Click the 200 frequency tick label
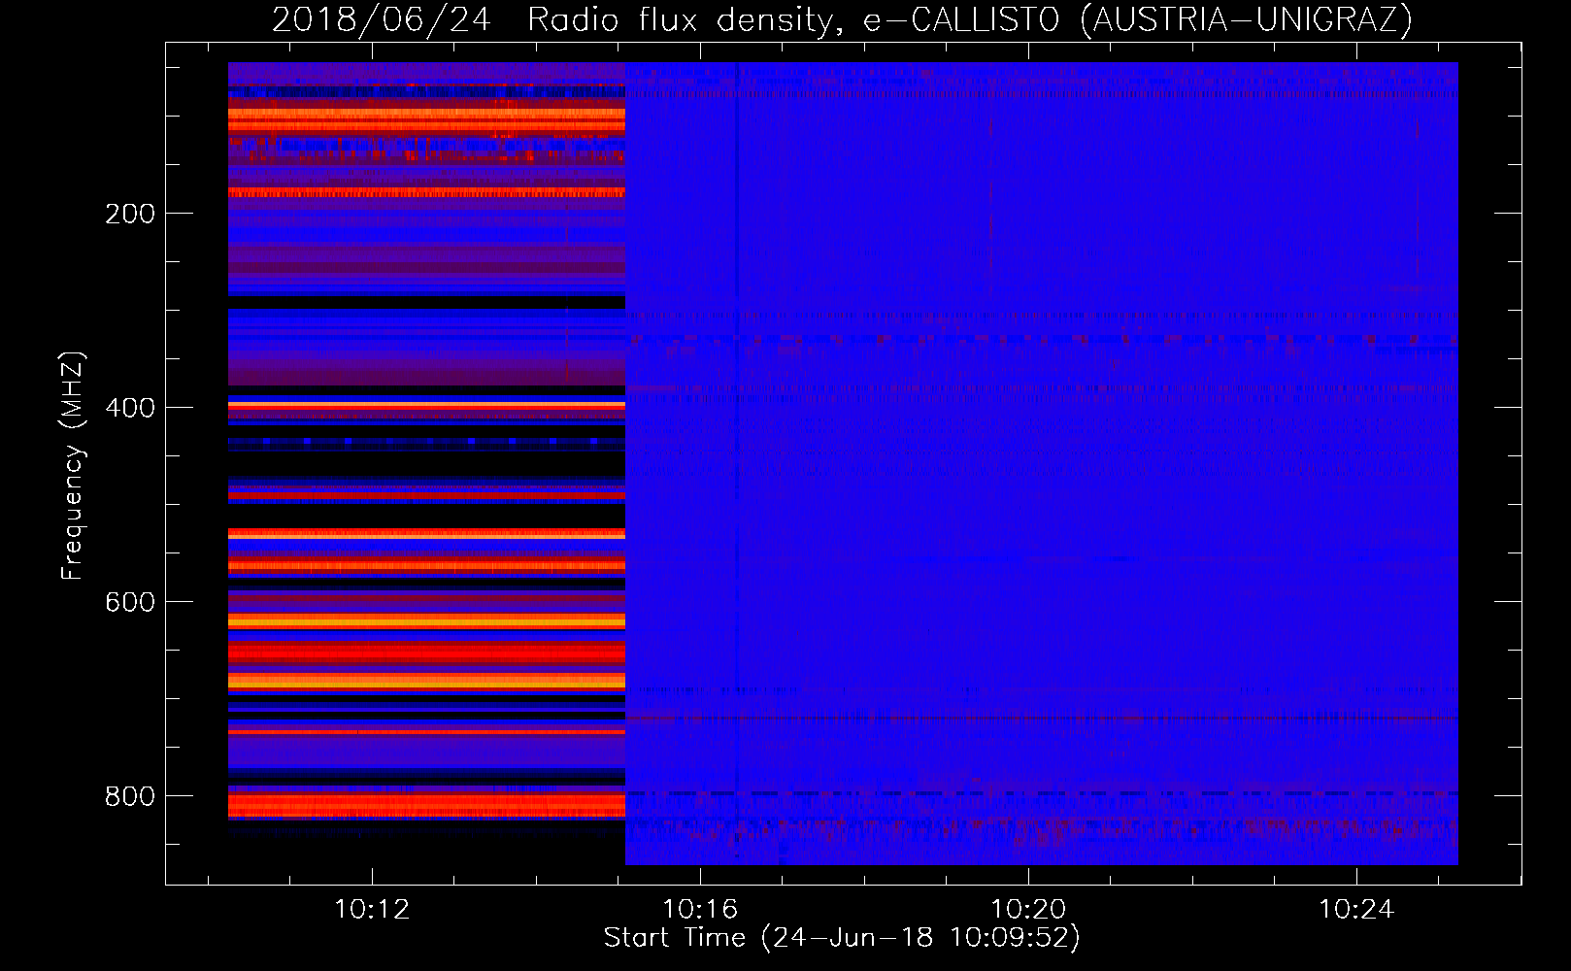The width and height of the screenshot is (1571, 971). 130,214
